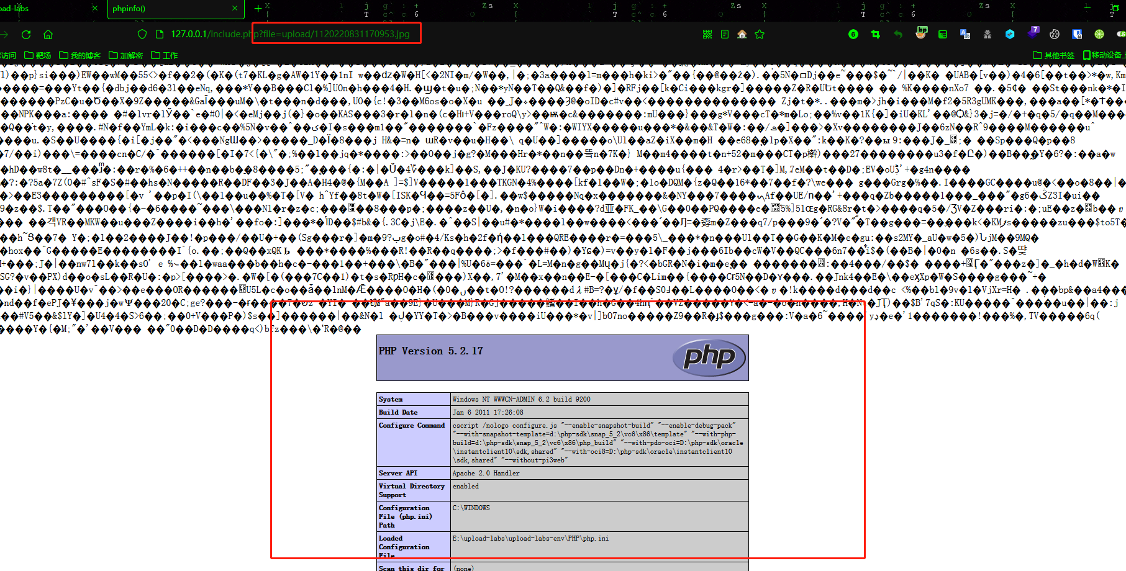
Task: Toggle the JS switch extension
Action: [x=1121, y=34]
